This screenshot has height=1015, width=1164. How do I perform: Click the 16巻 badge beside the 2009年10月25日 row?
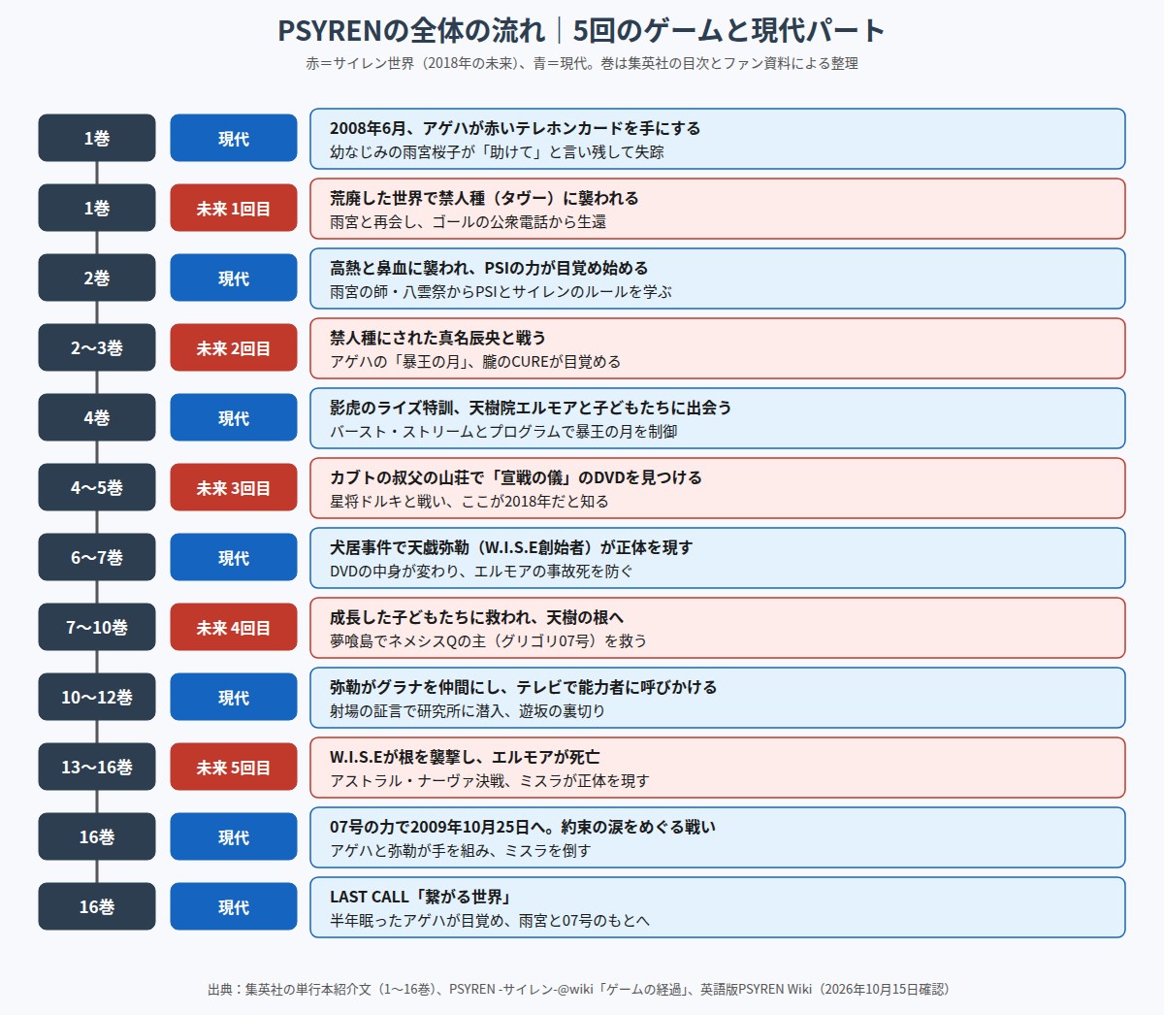(x=97, y=836)
